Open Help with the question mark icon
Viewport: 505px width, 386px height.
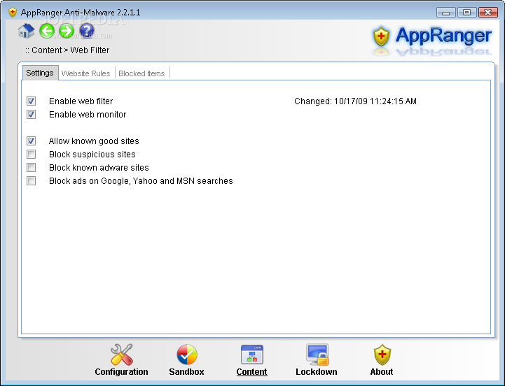(87, 31)
